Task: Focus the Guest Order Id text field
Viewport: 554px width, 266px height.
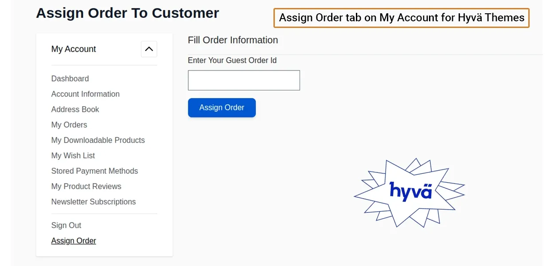Action: coord(244,80)
